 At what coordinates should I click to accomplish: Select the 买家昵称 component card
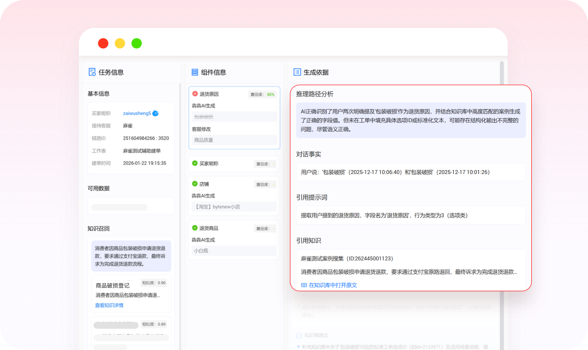[x=234, y=163]
